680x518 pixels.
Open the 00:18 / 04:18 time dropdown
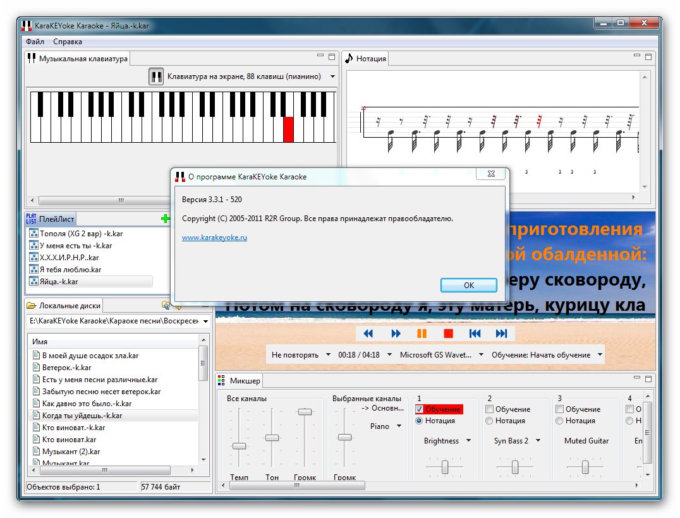[x=389, y=354]
